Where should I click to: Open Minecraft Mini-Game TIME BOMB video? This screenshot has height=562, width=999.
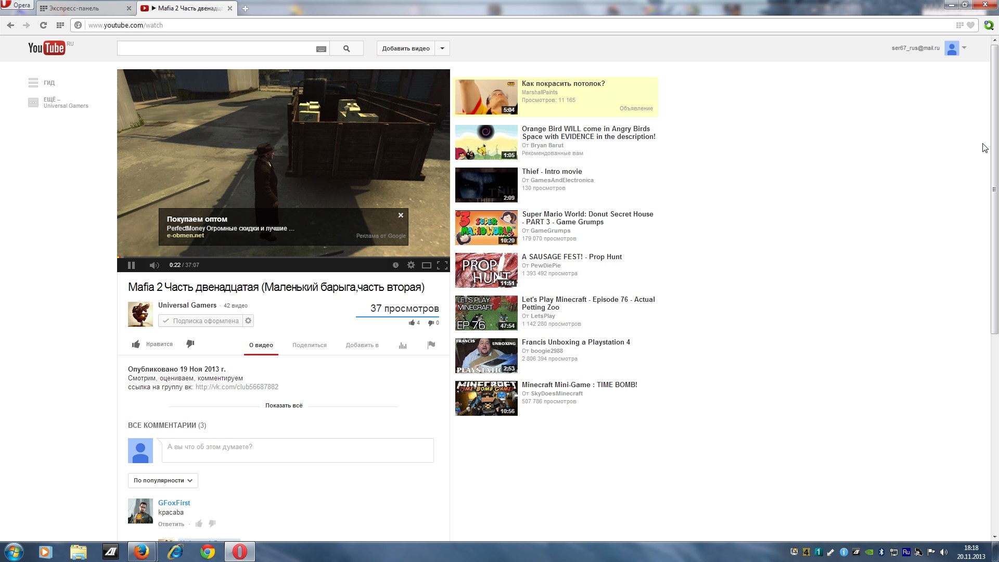point(580,385)
